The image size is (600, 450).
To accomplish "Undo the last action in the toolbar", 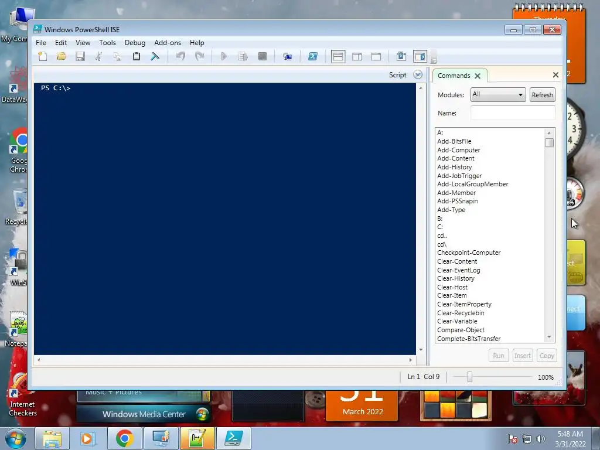I will 180,57.
